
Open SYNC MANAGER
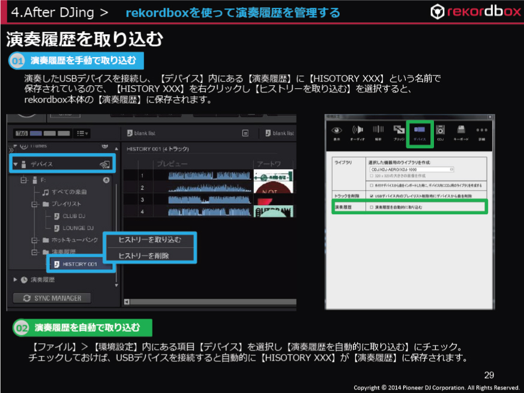52,298
